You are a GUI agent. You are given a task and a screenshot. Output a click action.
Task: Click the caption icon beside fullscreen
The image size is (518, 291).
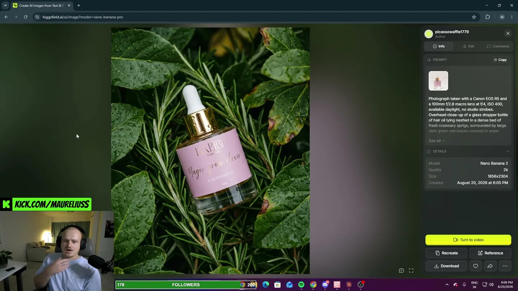(x=401, y=271)
